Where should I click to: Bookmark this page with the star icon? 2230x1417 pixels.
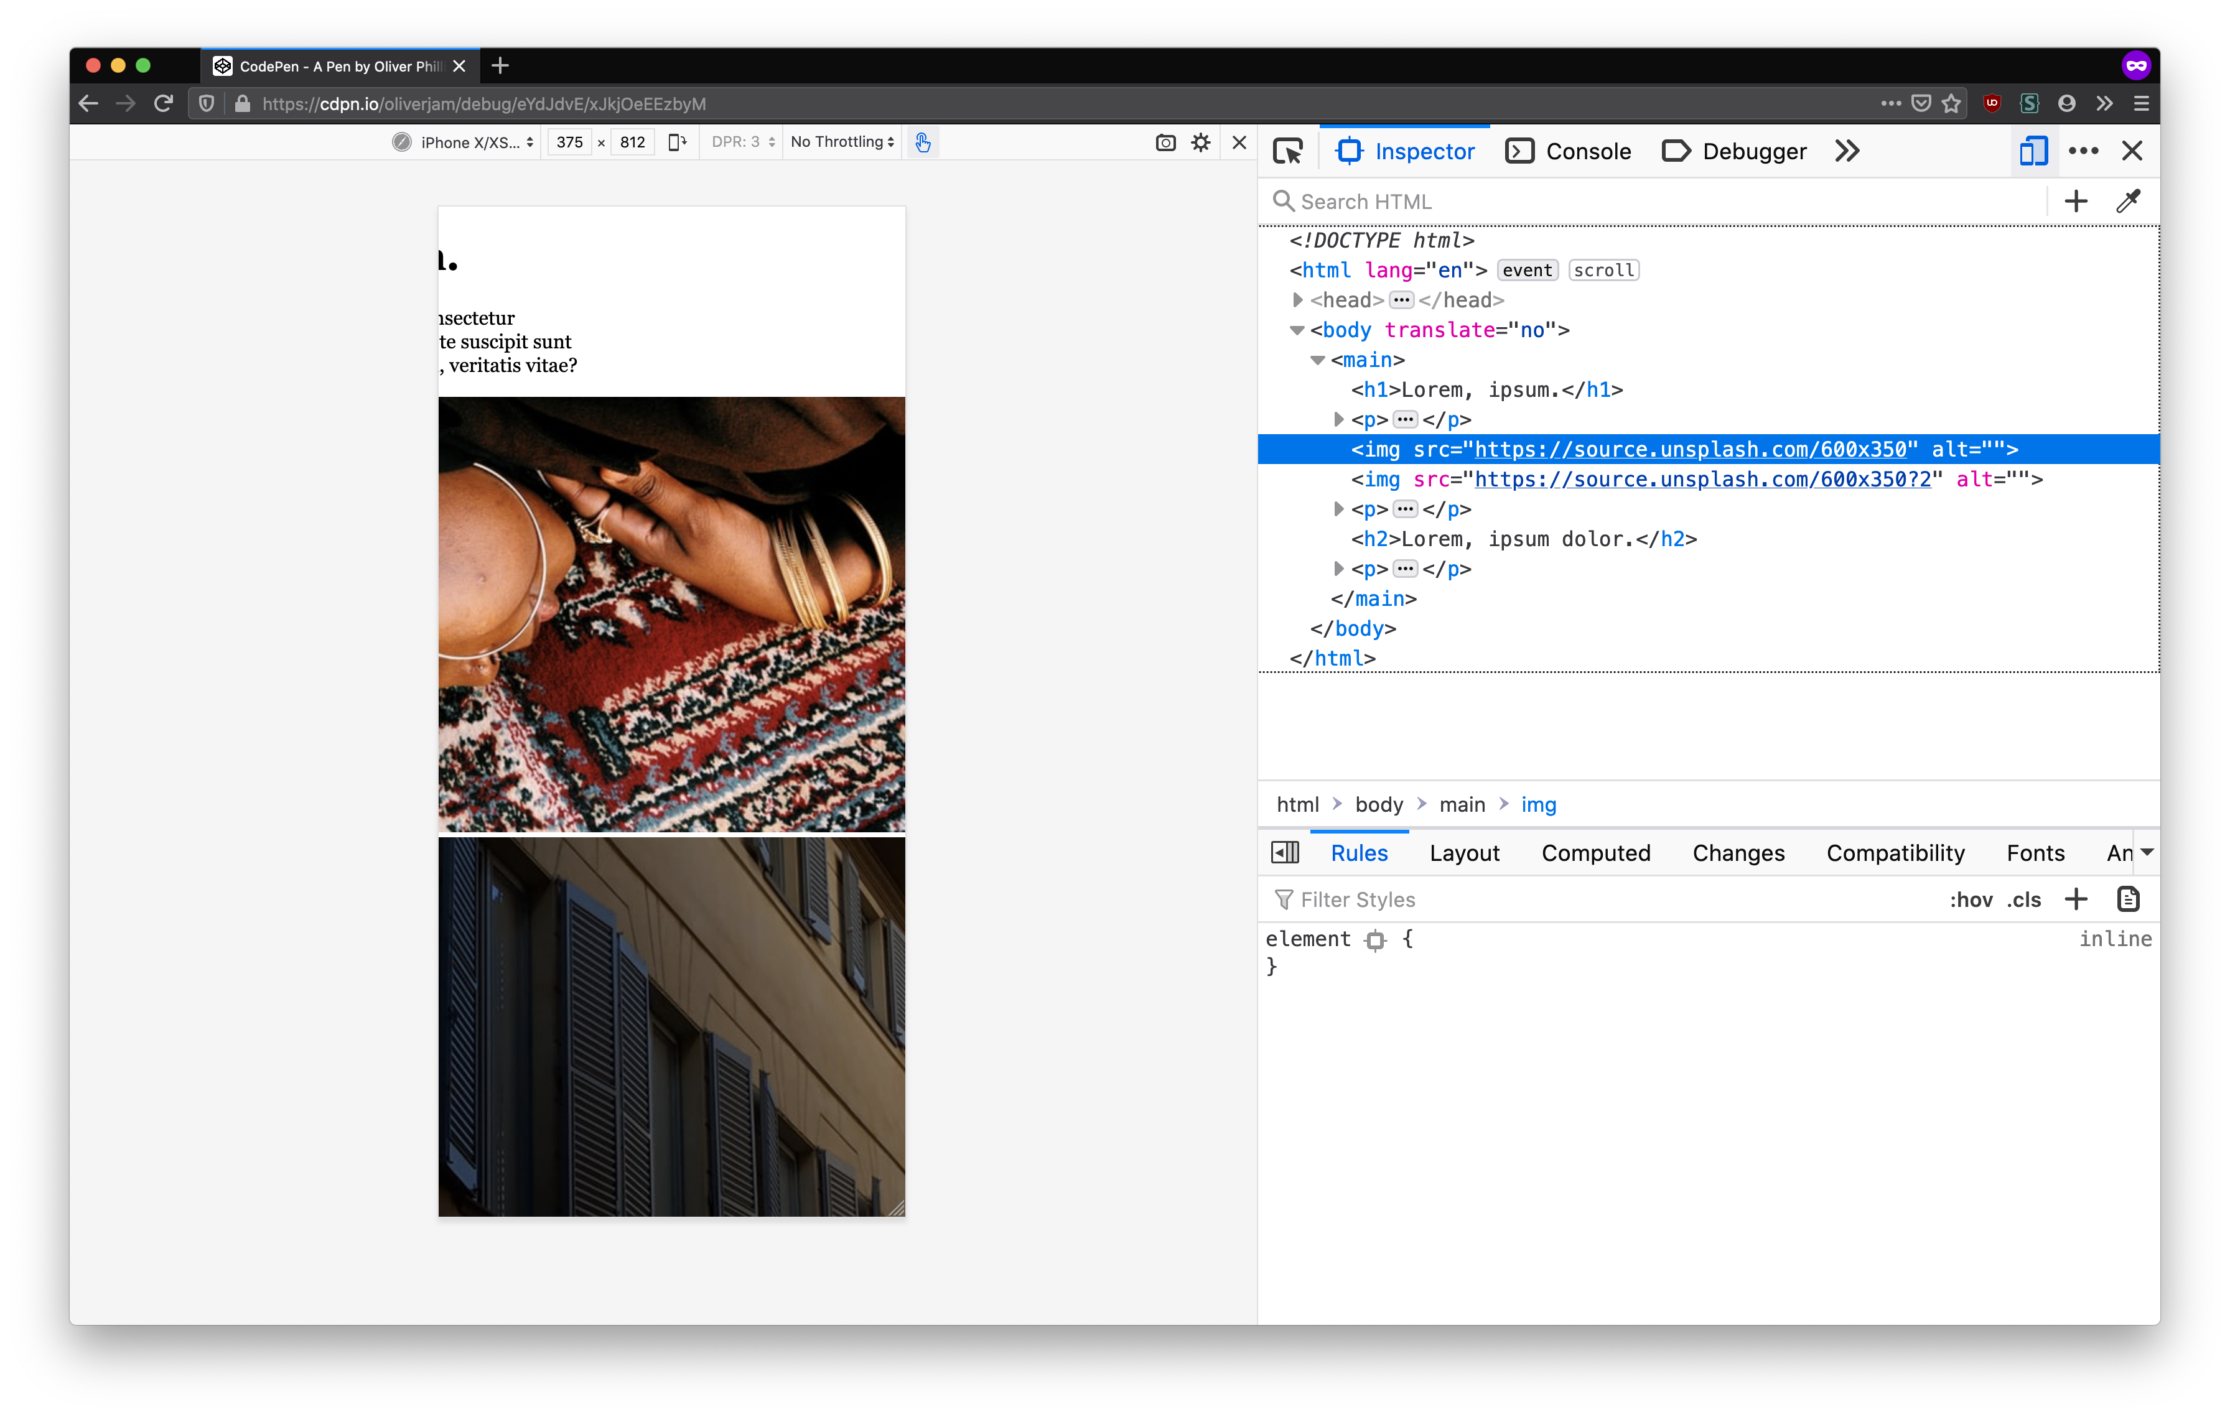pos(1951,104)
